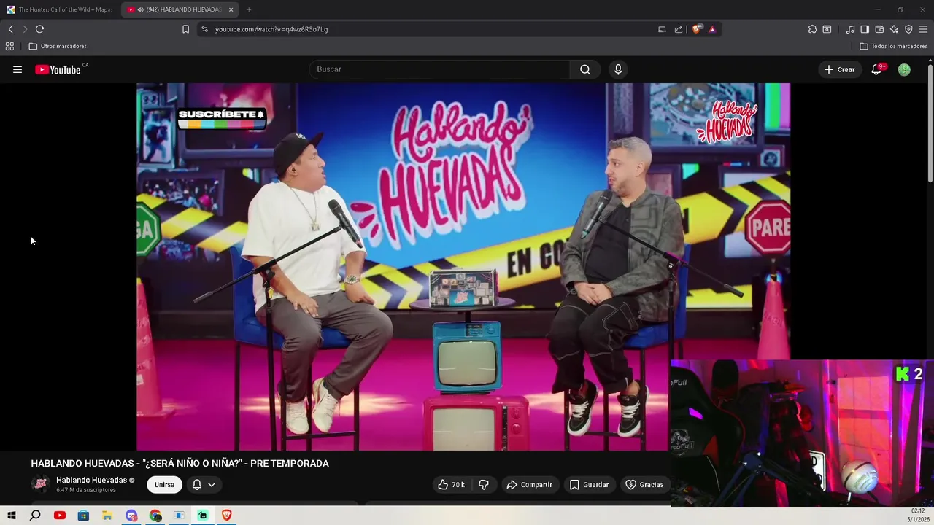Open Brave Shields lion icon
Image resolution: width=934 pixels, height=525 pixels.
[698, 29]
